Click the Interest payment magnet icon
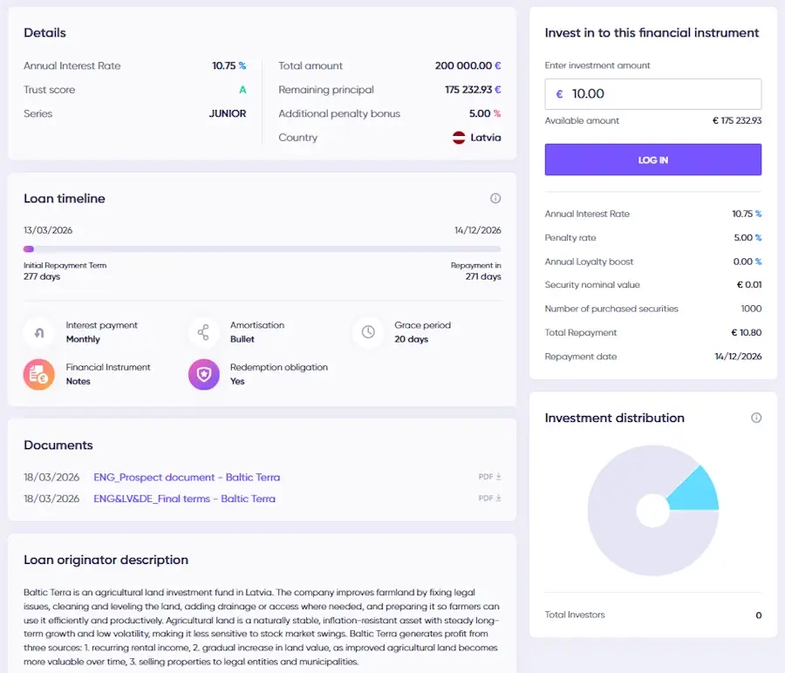Screen dimensions: 785x673 click(x=38, y=332)
